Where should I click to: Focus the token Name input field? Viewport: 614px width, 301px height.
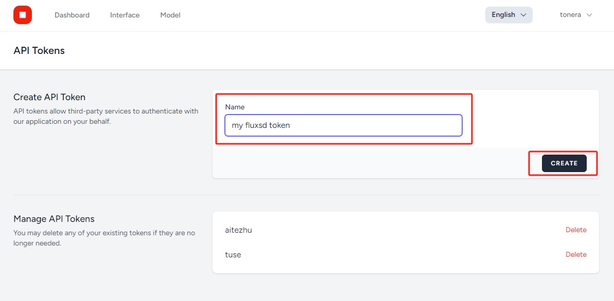coord(343,125)
